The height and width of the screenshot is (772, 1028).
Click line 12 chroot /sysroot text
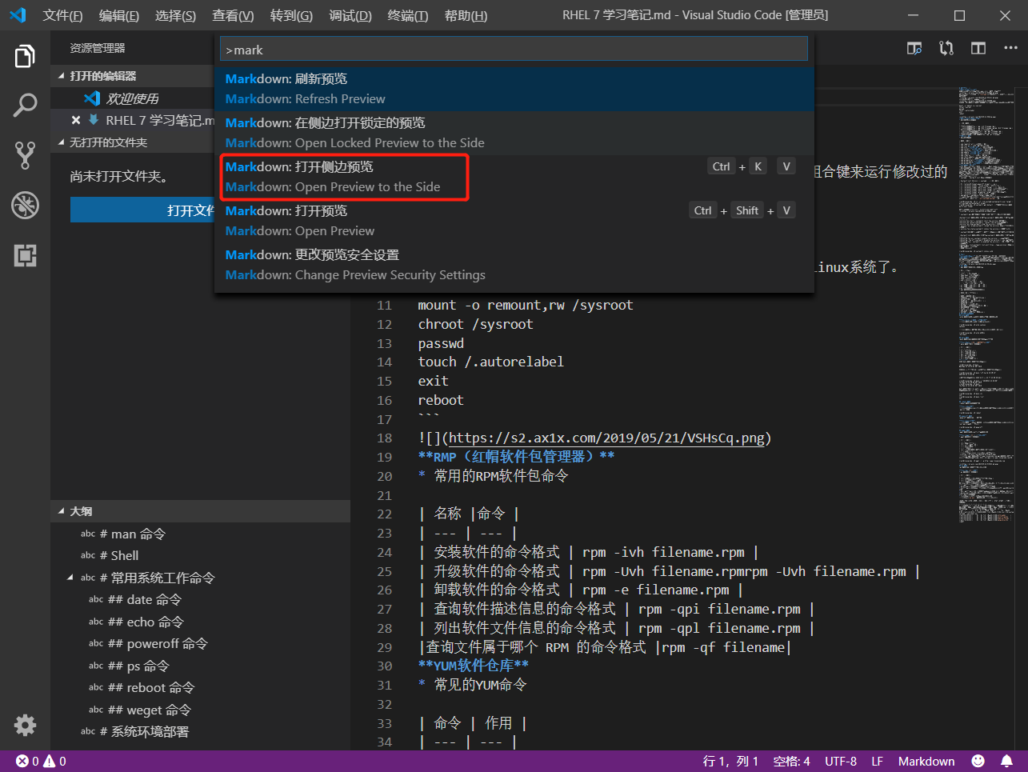tap(475, 324)
